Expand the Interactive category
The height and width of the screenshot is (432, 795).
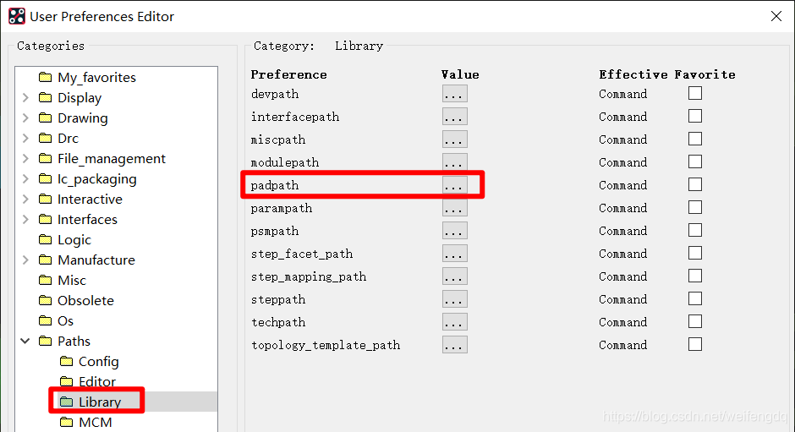(25, 199)
